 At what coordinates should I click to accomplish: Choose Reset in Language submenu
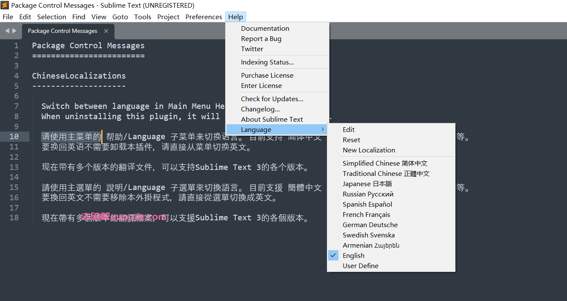click(391, 140)
